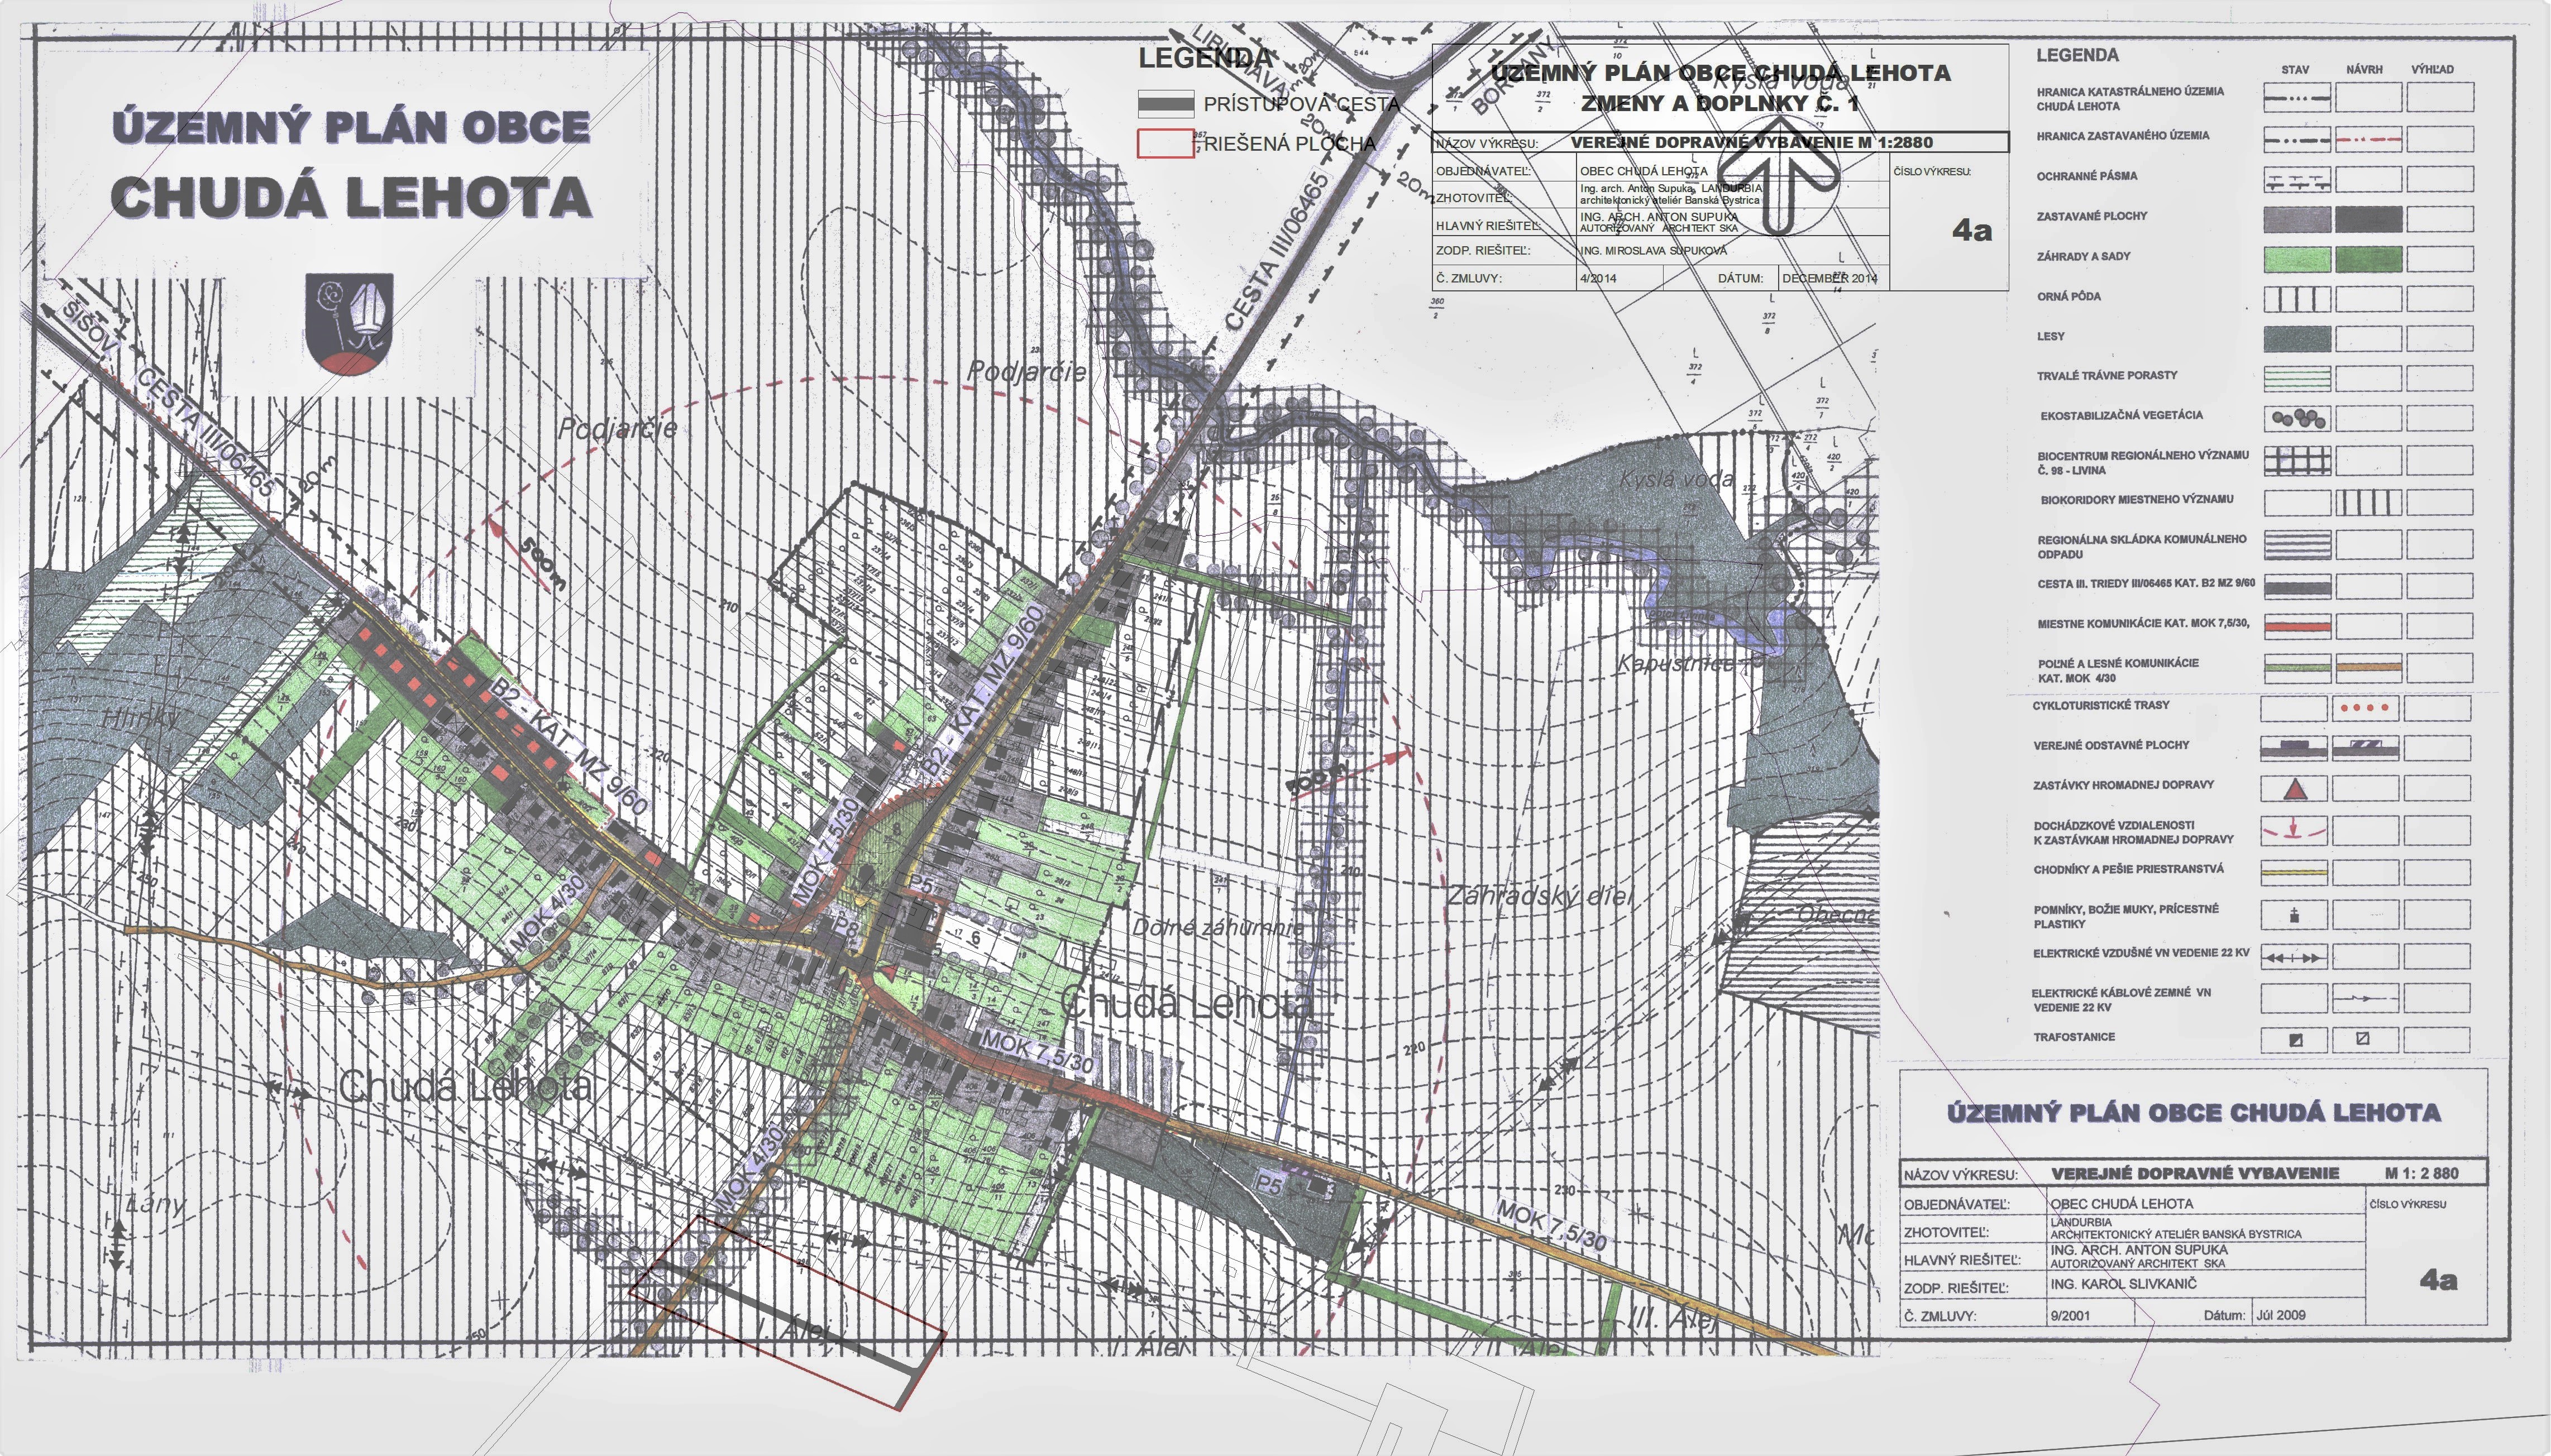The image size is (2551, 1456).
Task: Click the empty Výhľad box for Lesy
Action: 2439,339
